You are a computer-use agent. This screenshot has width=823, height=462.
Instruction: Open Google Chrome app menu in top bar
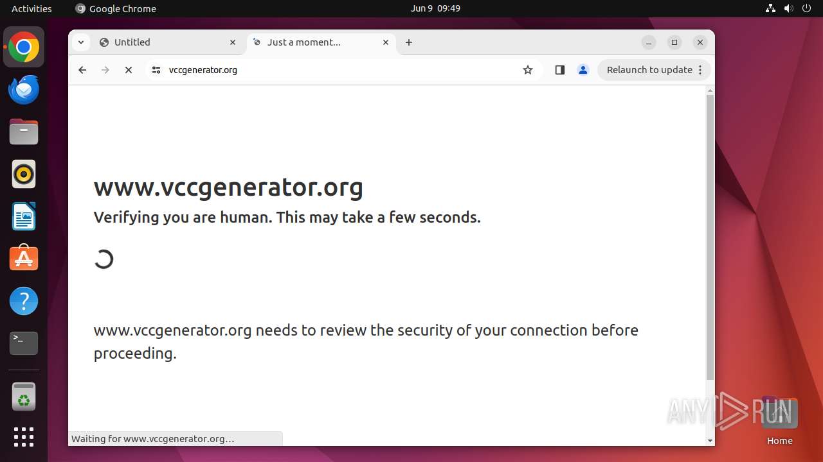[x=116, y=8]
